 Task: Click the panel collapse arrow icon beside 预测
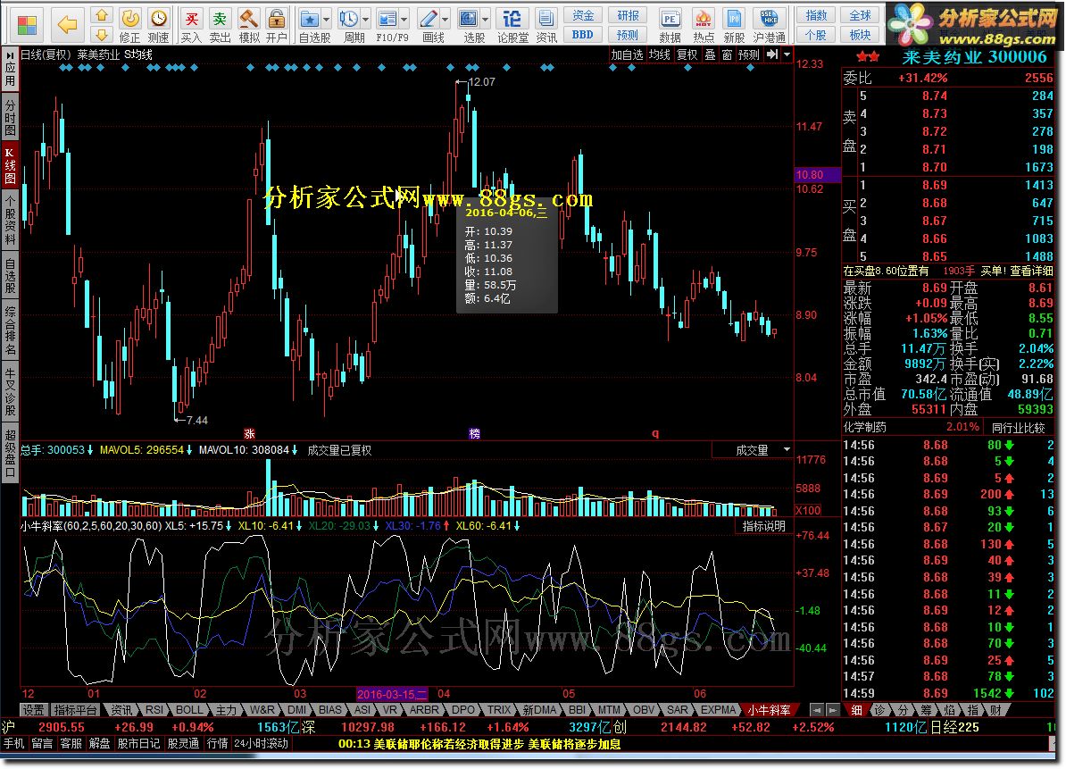[771, 54]
